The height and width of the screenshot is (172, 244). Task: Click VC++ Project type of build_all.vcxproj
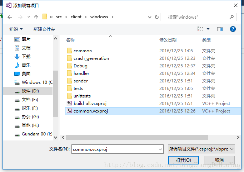tap(216, 103)
